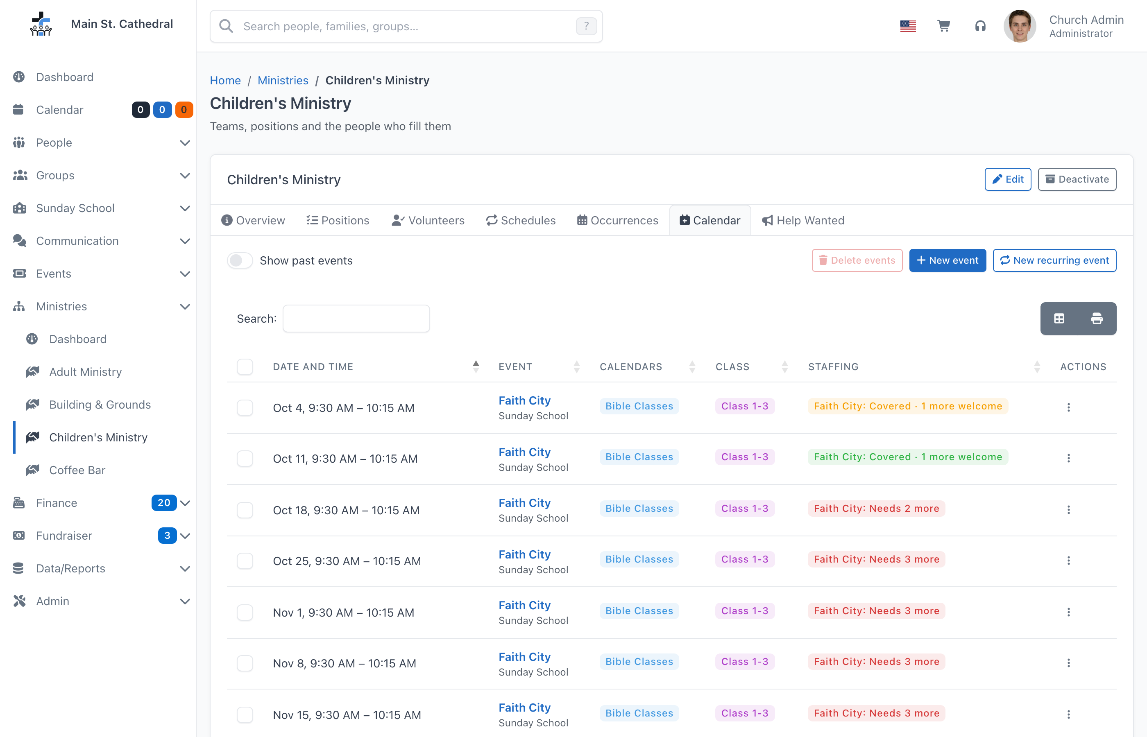
Task: Go to Adult Ministry in sidebar
Action: tap(85, 372)
